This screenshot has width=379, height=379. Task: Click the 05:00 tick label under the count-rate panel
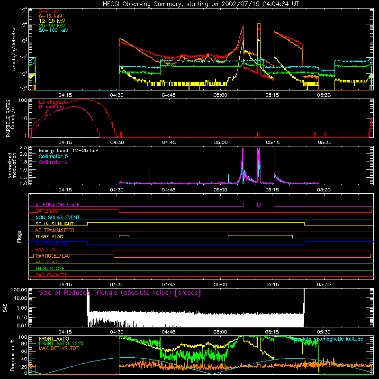point(220,95)
